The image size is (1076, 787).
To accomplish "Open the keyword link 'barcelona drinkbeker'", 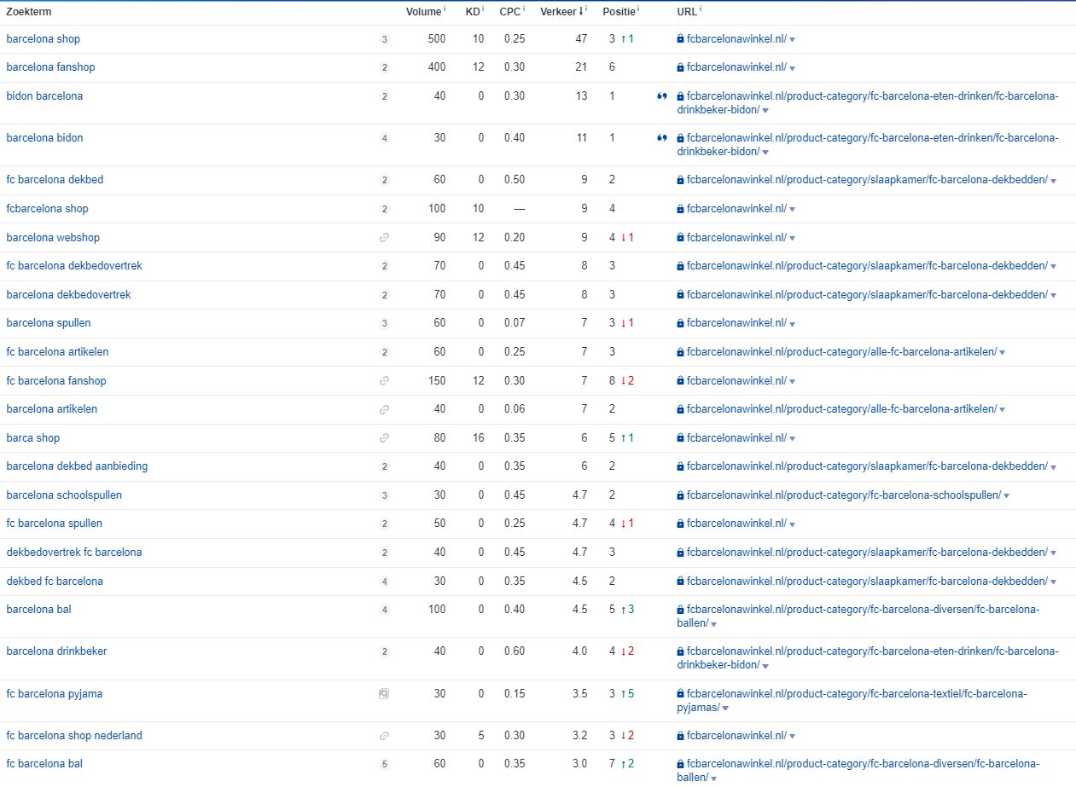I will (x=56, y=651).
